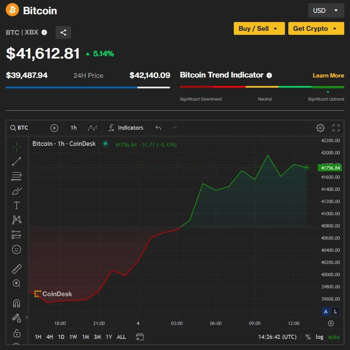350x350 pixels.
Task: Undo the last chart action
Action: (158, 128)
